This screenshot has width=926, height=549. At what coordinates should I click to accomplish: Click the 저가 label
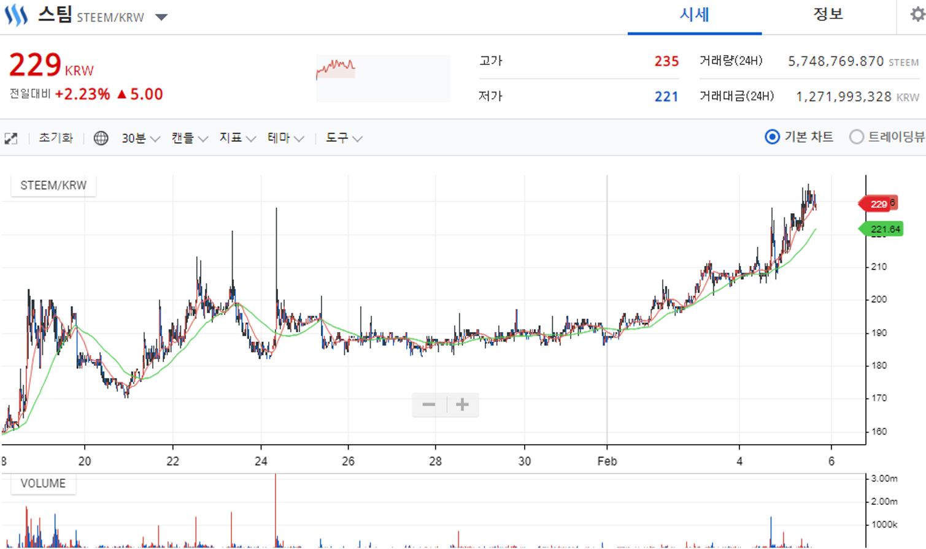tap(491, 96)
